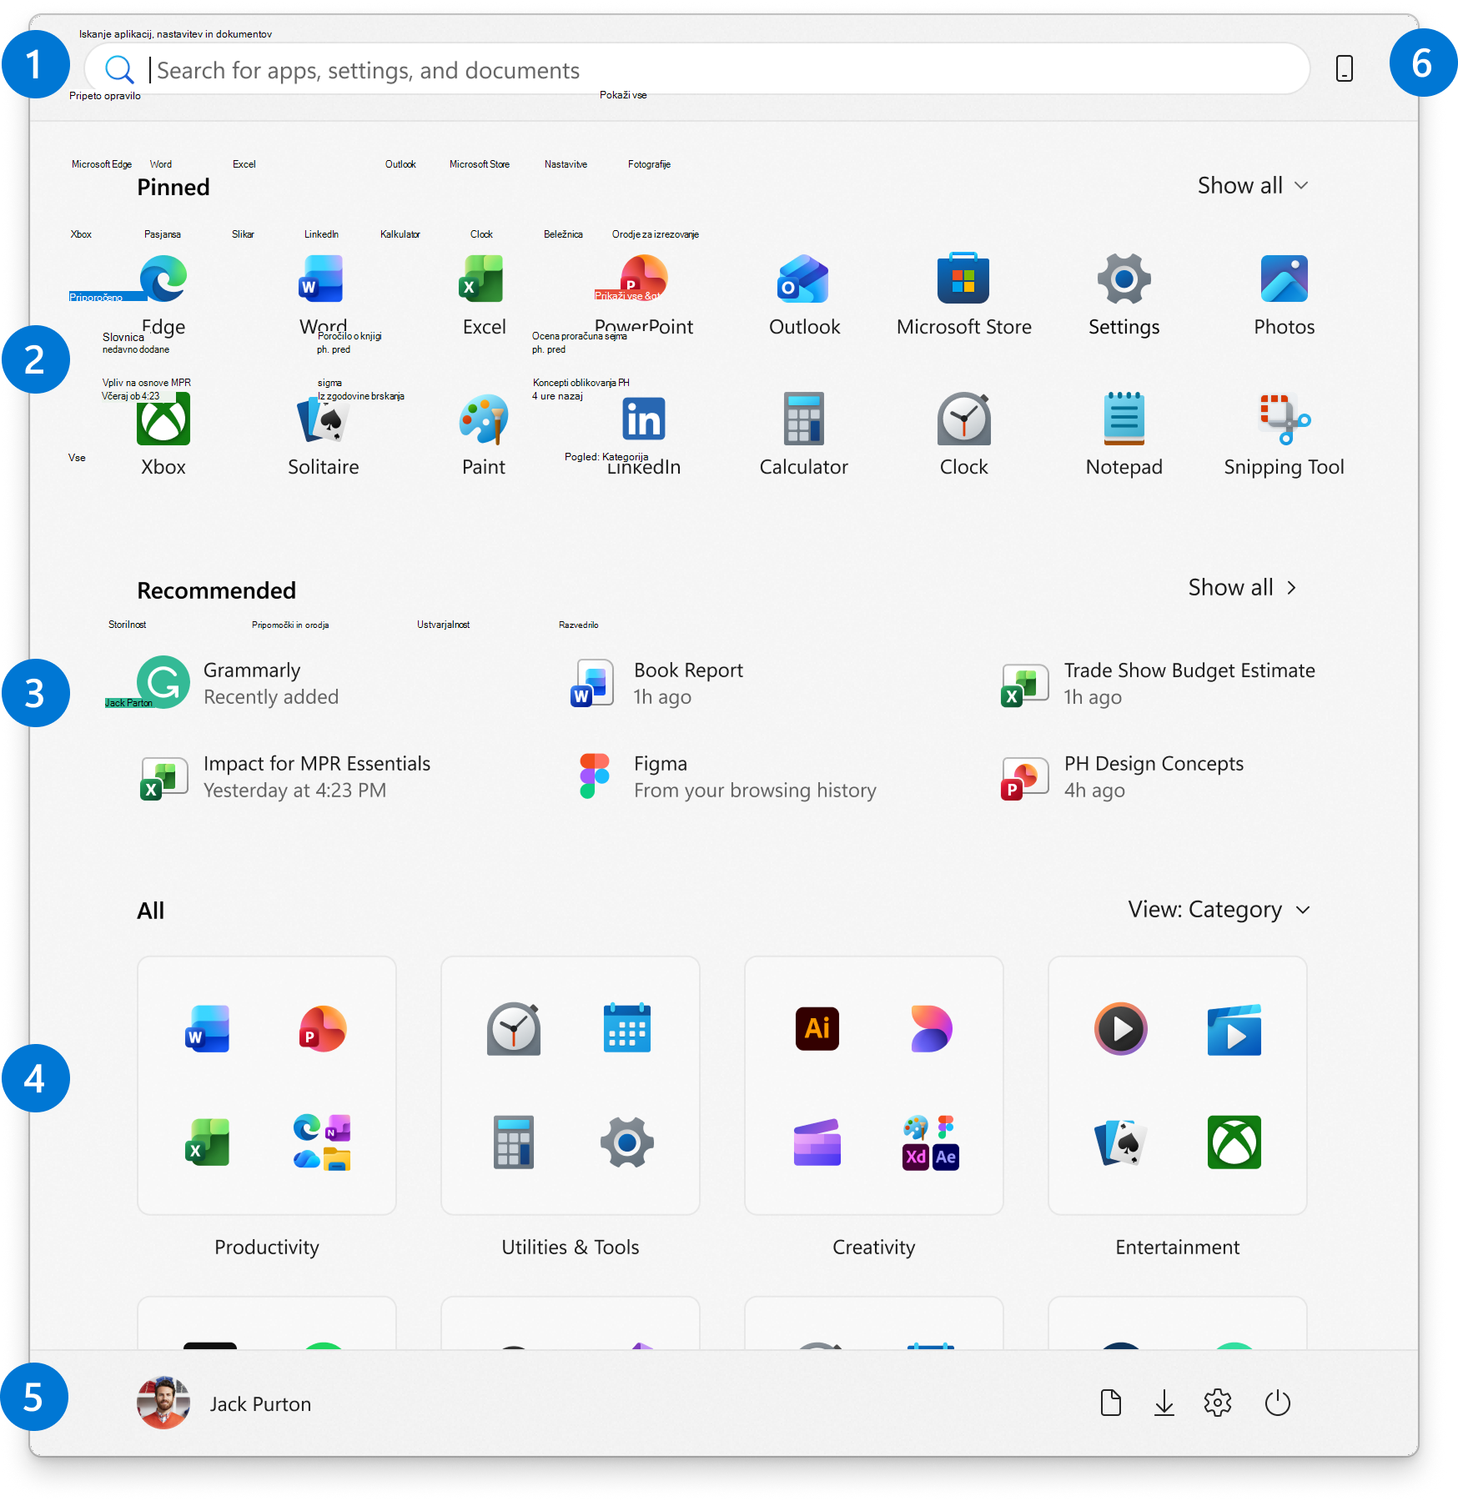Show all Recommended items
Screen dimensions: 1458x1501
[1242, 587]
